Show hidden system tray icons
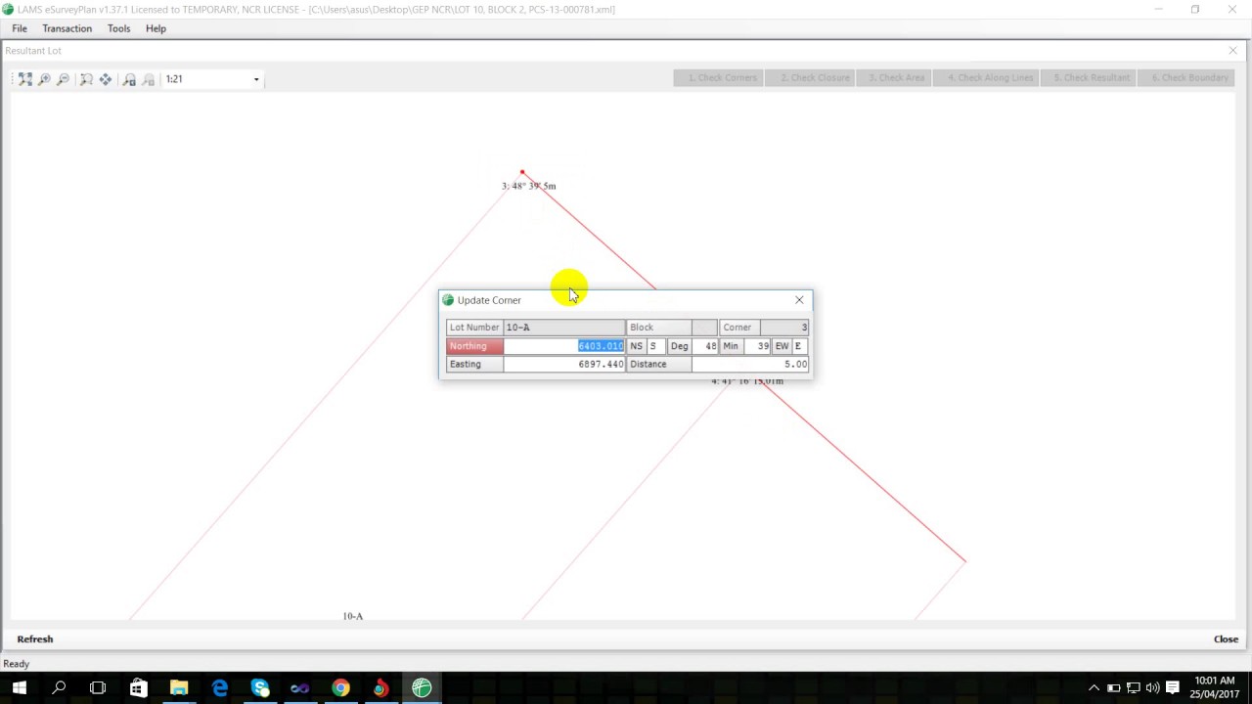The width and height of the screenshot is (1252, 704). coord(1094,688)
